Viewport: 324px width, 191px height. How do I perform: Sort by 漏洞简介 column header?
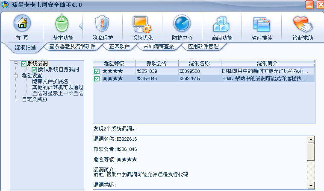pyautogui.click(x=268, y=63)
